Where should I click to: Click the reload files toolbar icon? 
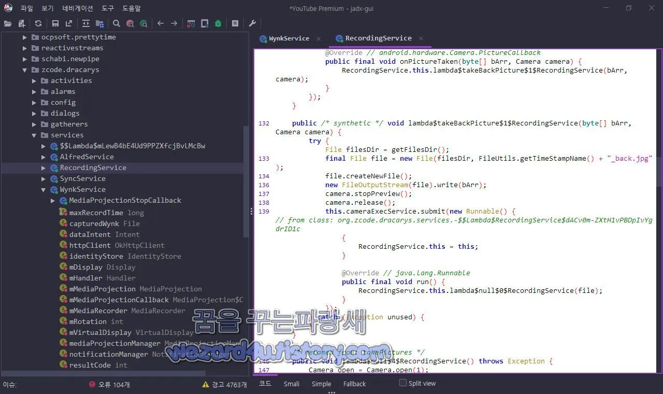38,23
